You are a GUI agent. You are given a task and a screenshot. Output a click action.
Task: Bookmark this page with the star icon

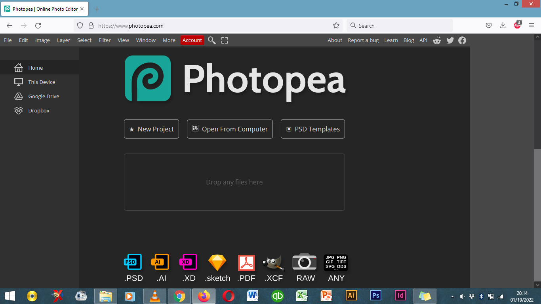tap(336, 26)
